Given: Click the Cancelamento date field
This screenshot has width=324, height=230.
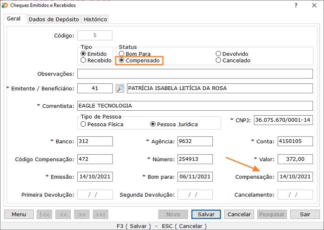Looking at the screenshot, I should click(295, 195).
